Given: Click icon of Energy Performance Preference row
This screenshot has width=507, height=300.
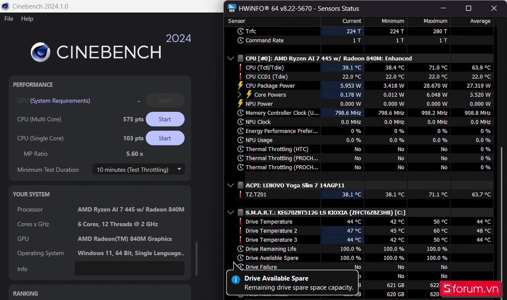Looking at the screenshot, I should point(240,131).
